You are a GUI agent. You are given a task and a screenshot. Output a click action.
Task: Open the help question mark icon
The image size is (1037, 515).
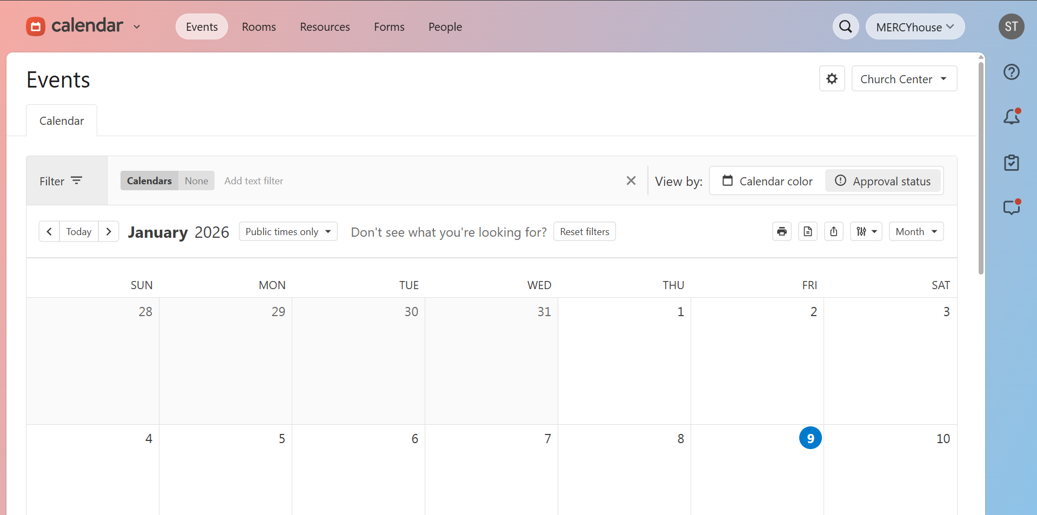[1012, 72]
